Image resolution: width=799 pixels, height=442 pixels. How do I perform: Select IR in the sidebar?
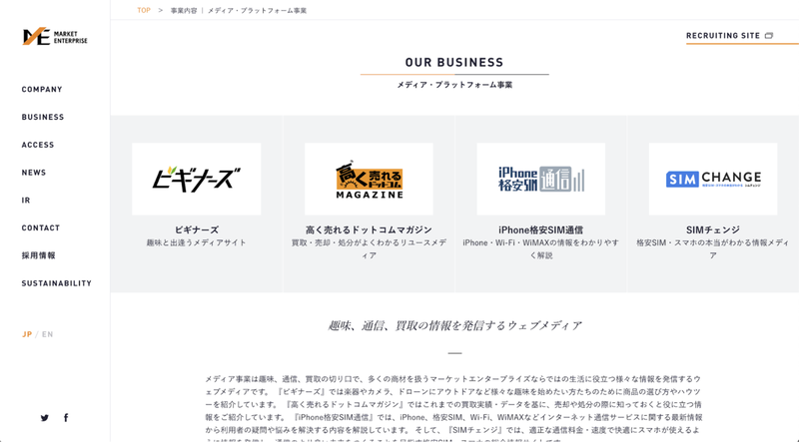point(26,201)
